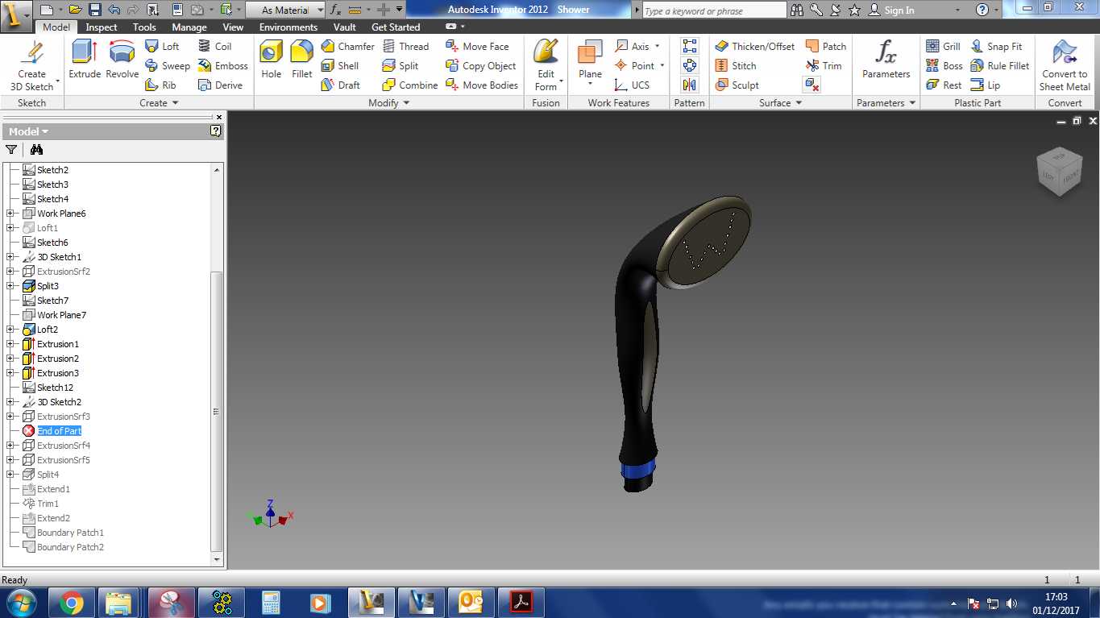Open the Model browser dropdown
Image resolution: width=1100 pixels, height=618 pixels.
pyautogui.click(x=28, y=131)
